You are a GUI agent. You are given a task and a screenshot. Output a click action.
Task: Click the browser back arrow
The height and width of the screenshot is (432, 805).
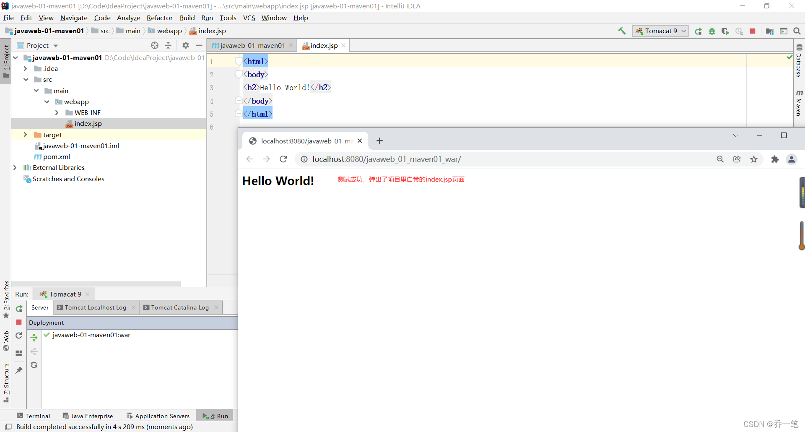[250, 159]
